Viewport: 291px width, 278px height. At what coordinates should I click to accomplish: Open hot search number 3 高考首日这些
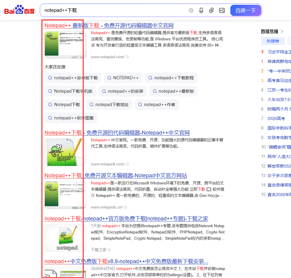pos(279,80)
